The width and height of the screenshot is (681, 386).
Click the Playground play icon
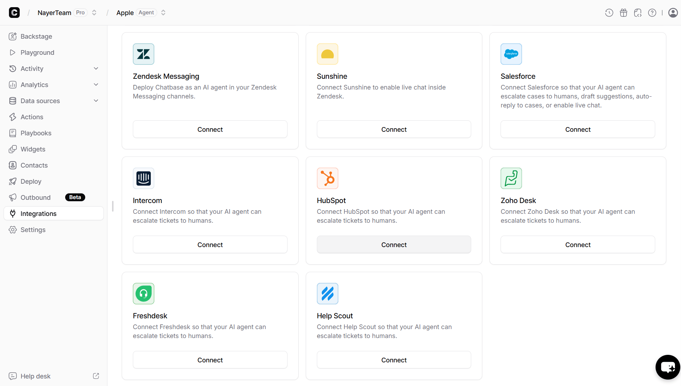(13, 52)
